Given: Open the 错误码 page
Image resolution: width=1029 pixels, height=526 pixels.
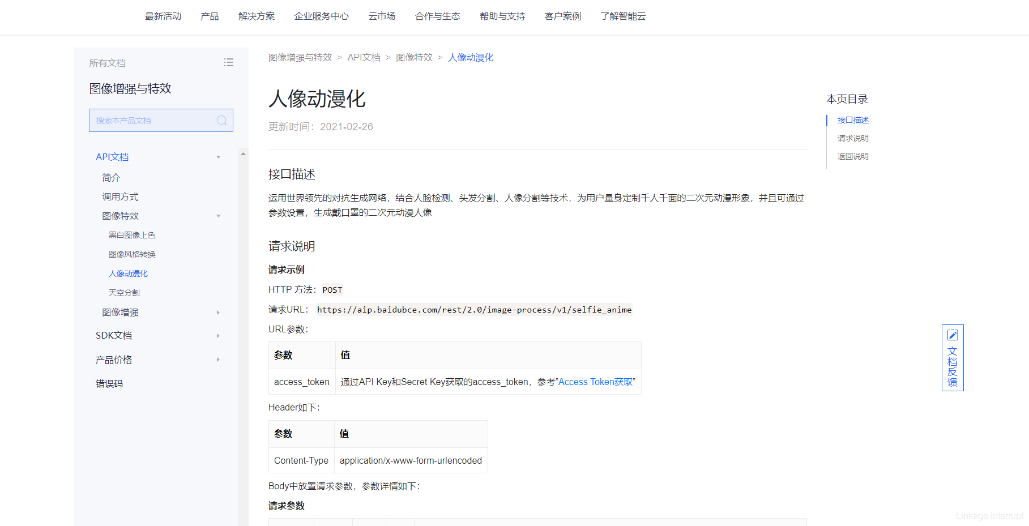Looking at the screenshot, I should [110, 383].
